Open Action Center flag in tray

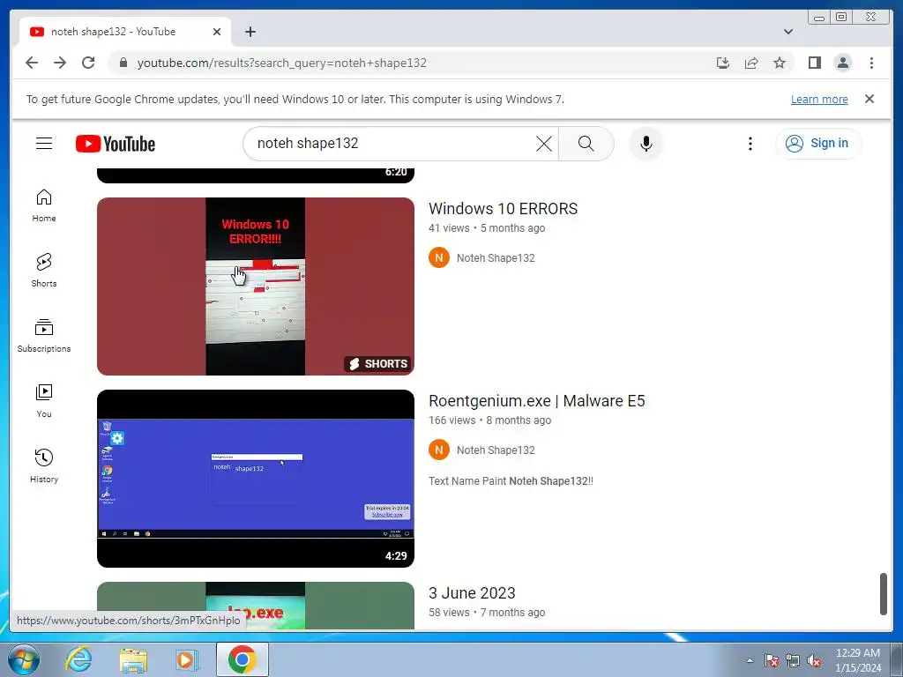[771, 660]
